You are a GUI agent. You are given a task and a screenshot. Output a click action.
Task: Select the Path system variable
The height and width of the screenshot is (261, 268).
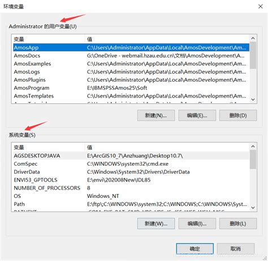tap(131, 204)
